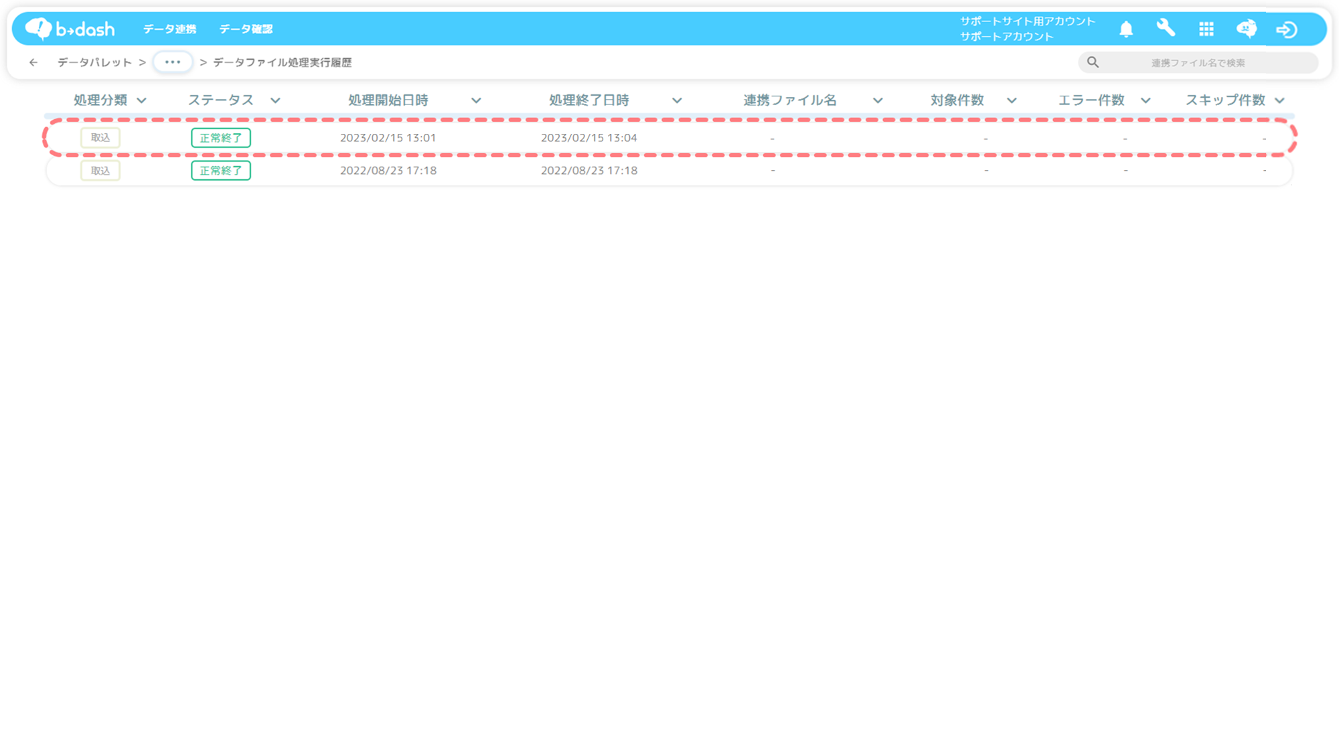This screenshot has width=1339, height=753.
Task: Expand the 処理分類 column dropdown
Action: (x=142, y=100)
